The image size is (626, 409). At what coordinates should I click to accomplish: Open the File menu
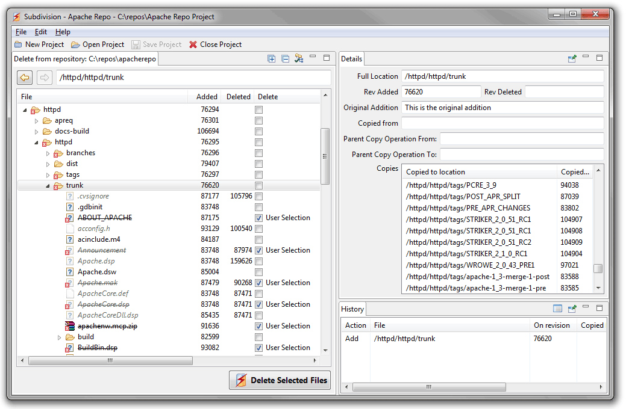coord(20,32)
